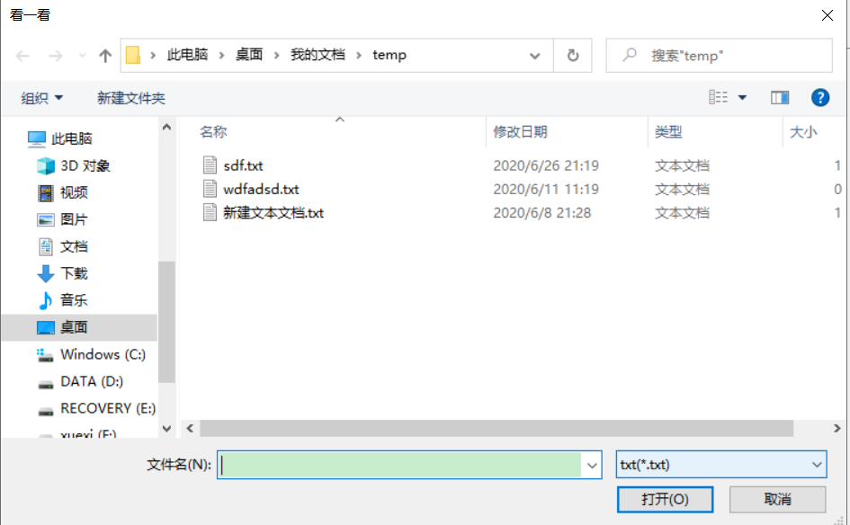
Task: Open help with the question mark icon
Action: [819, 97]
